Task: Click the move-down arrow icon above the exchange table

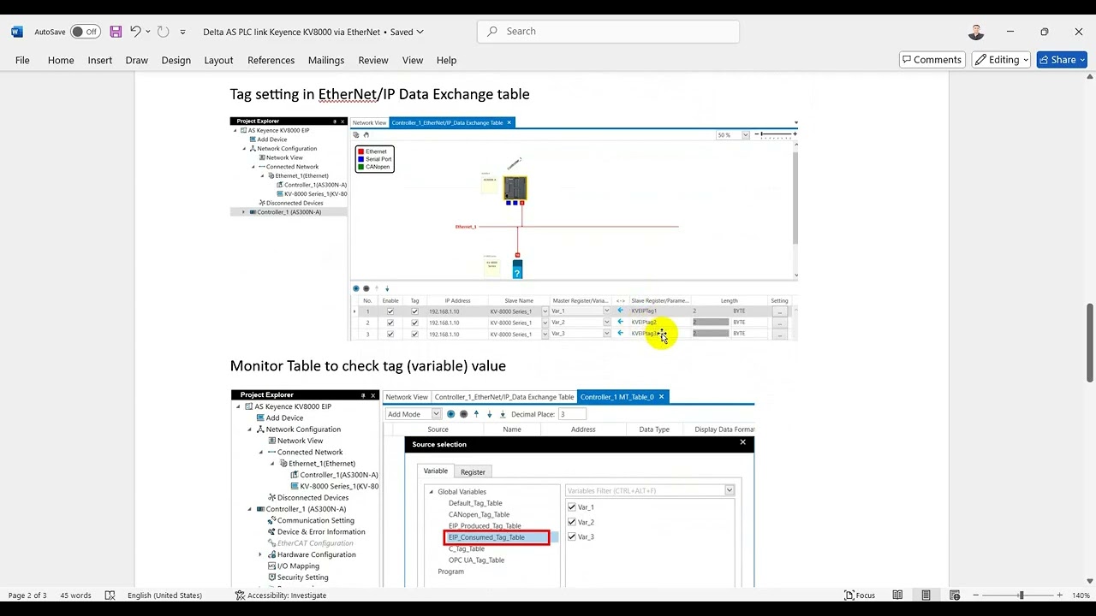Action: coord(387,288)
